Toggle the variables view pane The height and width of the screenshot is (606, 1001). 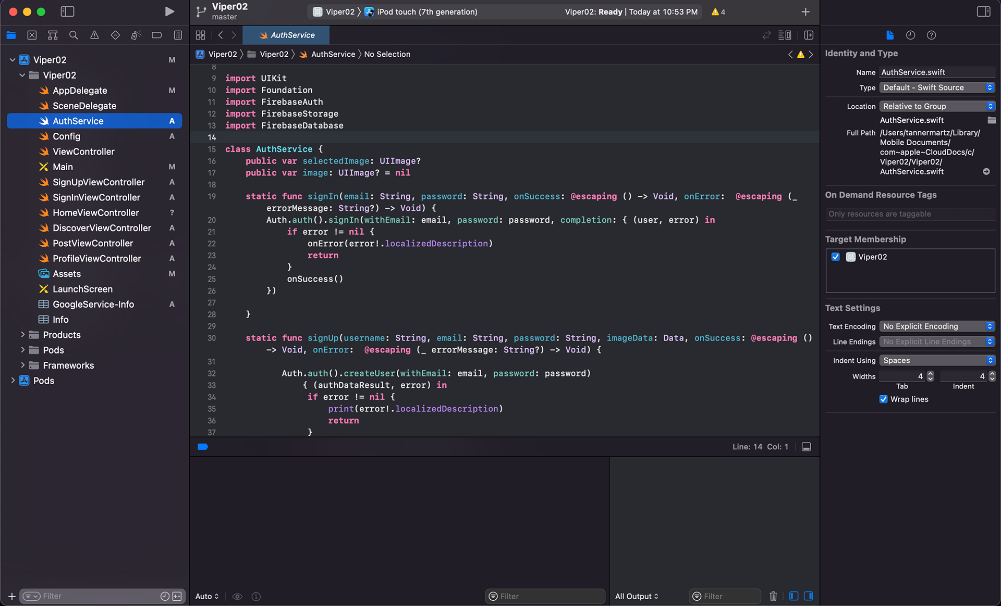(x=794, y=596)
